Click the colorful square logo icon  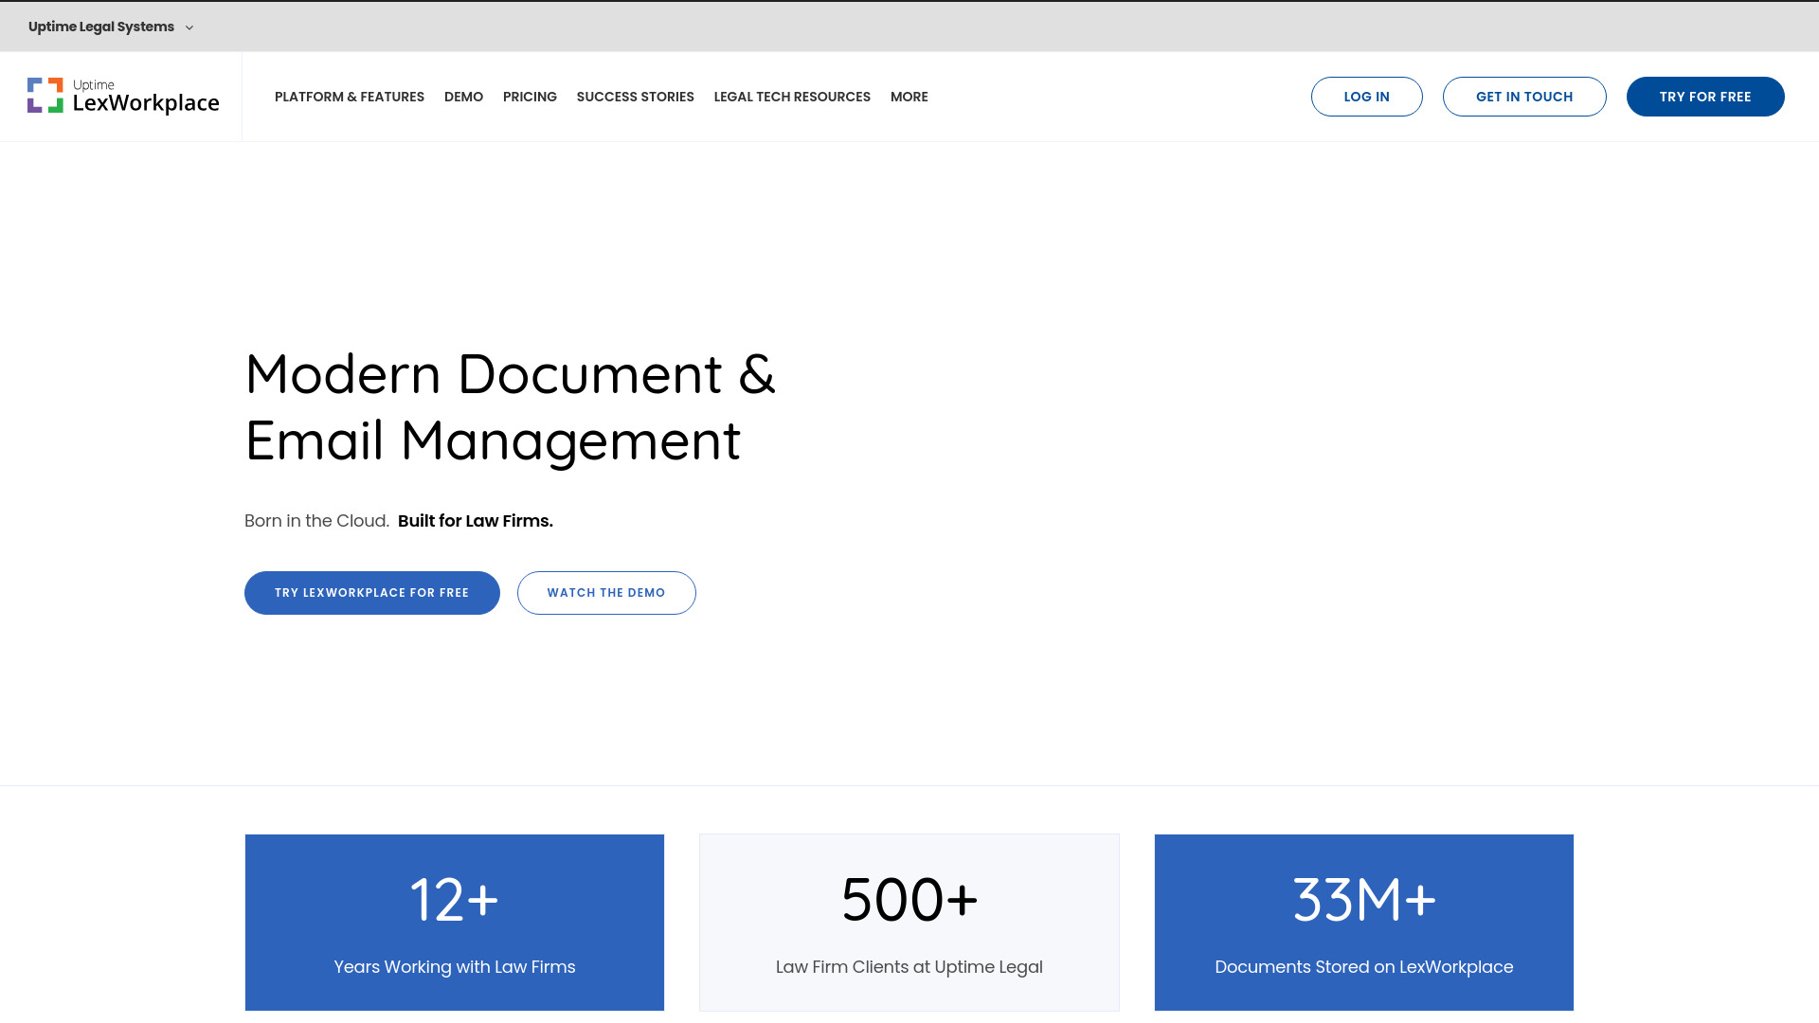pos(45,97)
